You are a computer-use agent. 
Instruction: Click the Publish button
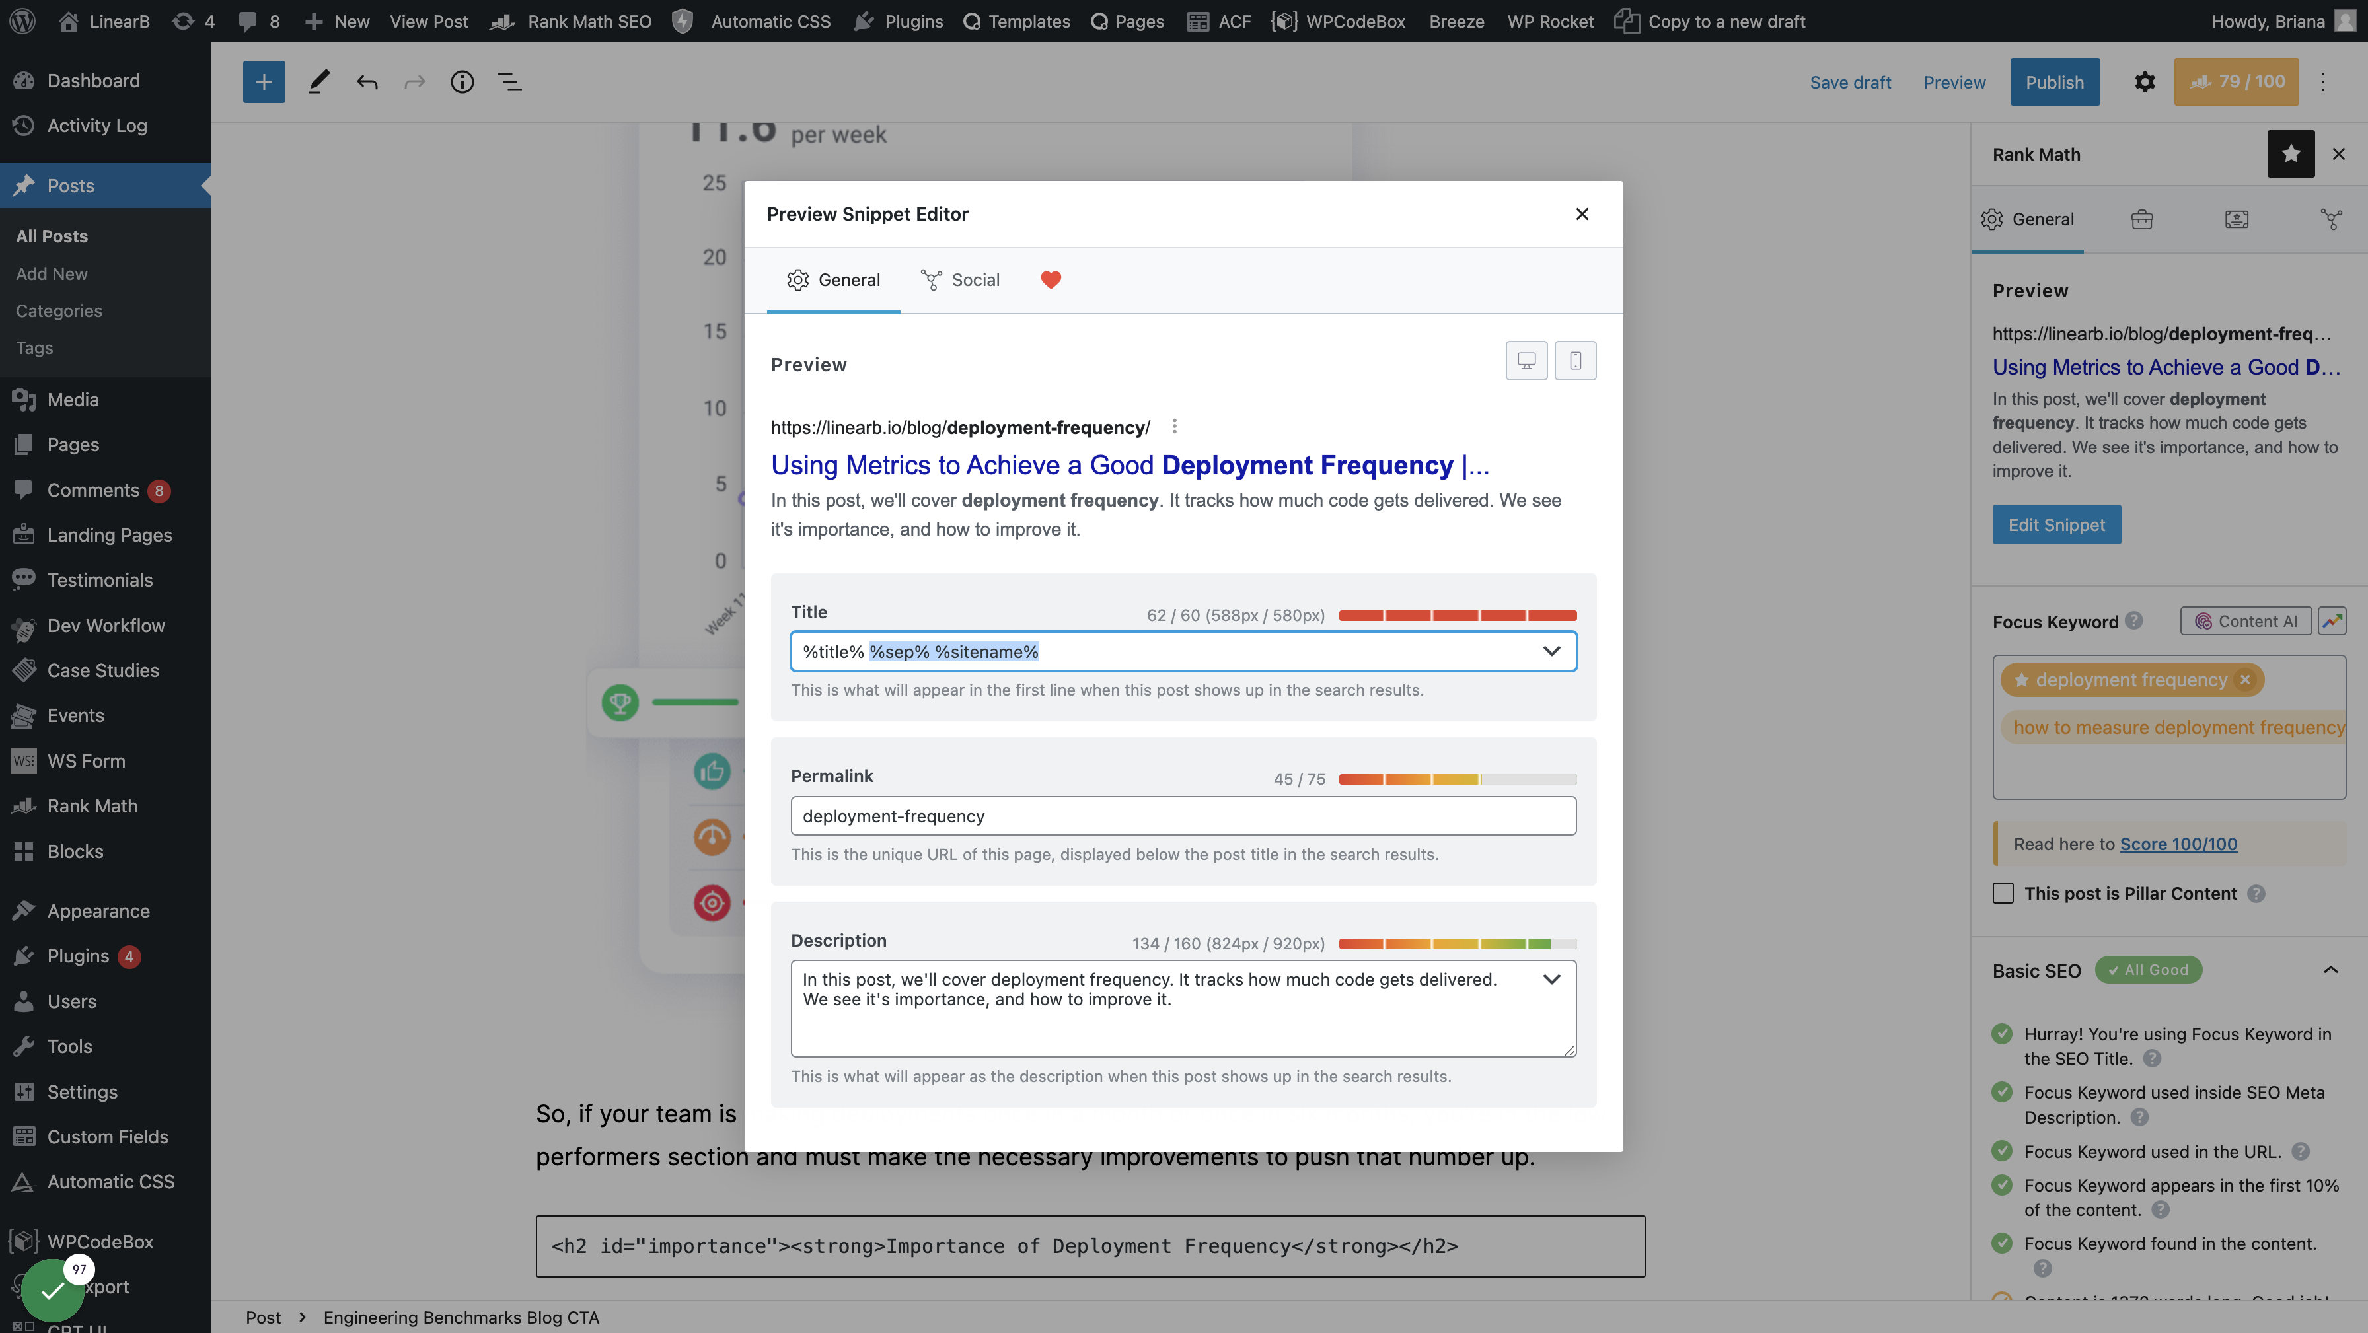click(2055, 82)
